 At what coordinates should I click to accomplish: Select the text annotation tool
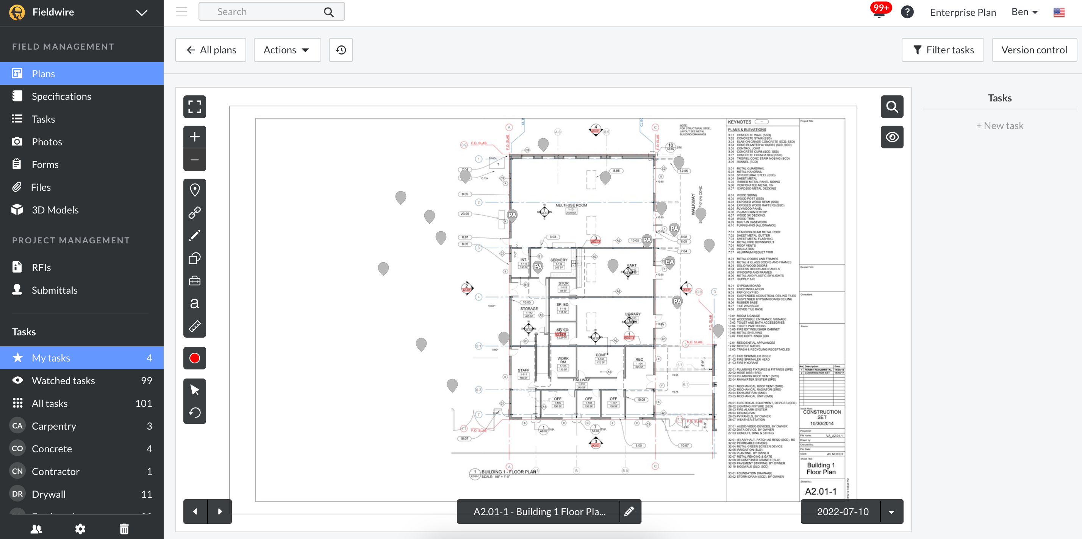(x=194, y=304)
